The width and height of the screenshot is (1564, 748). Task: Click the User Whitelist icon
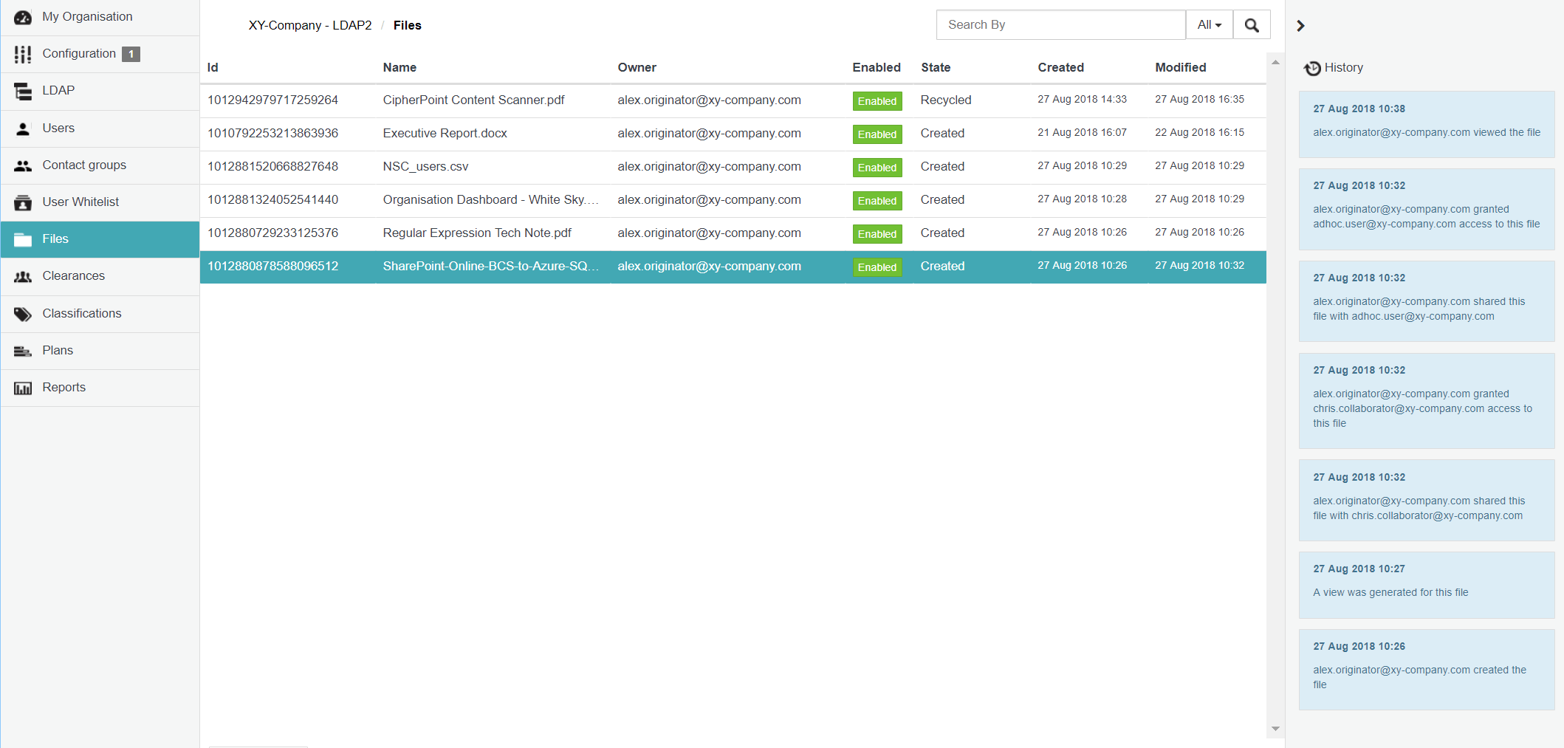click(23, 202)
